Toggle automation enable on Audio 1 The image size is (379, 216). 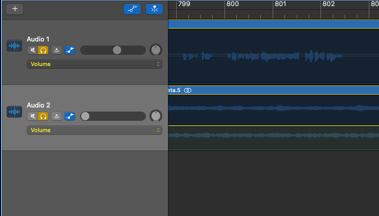[x=70, y=50]
